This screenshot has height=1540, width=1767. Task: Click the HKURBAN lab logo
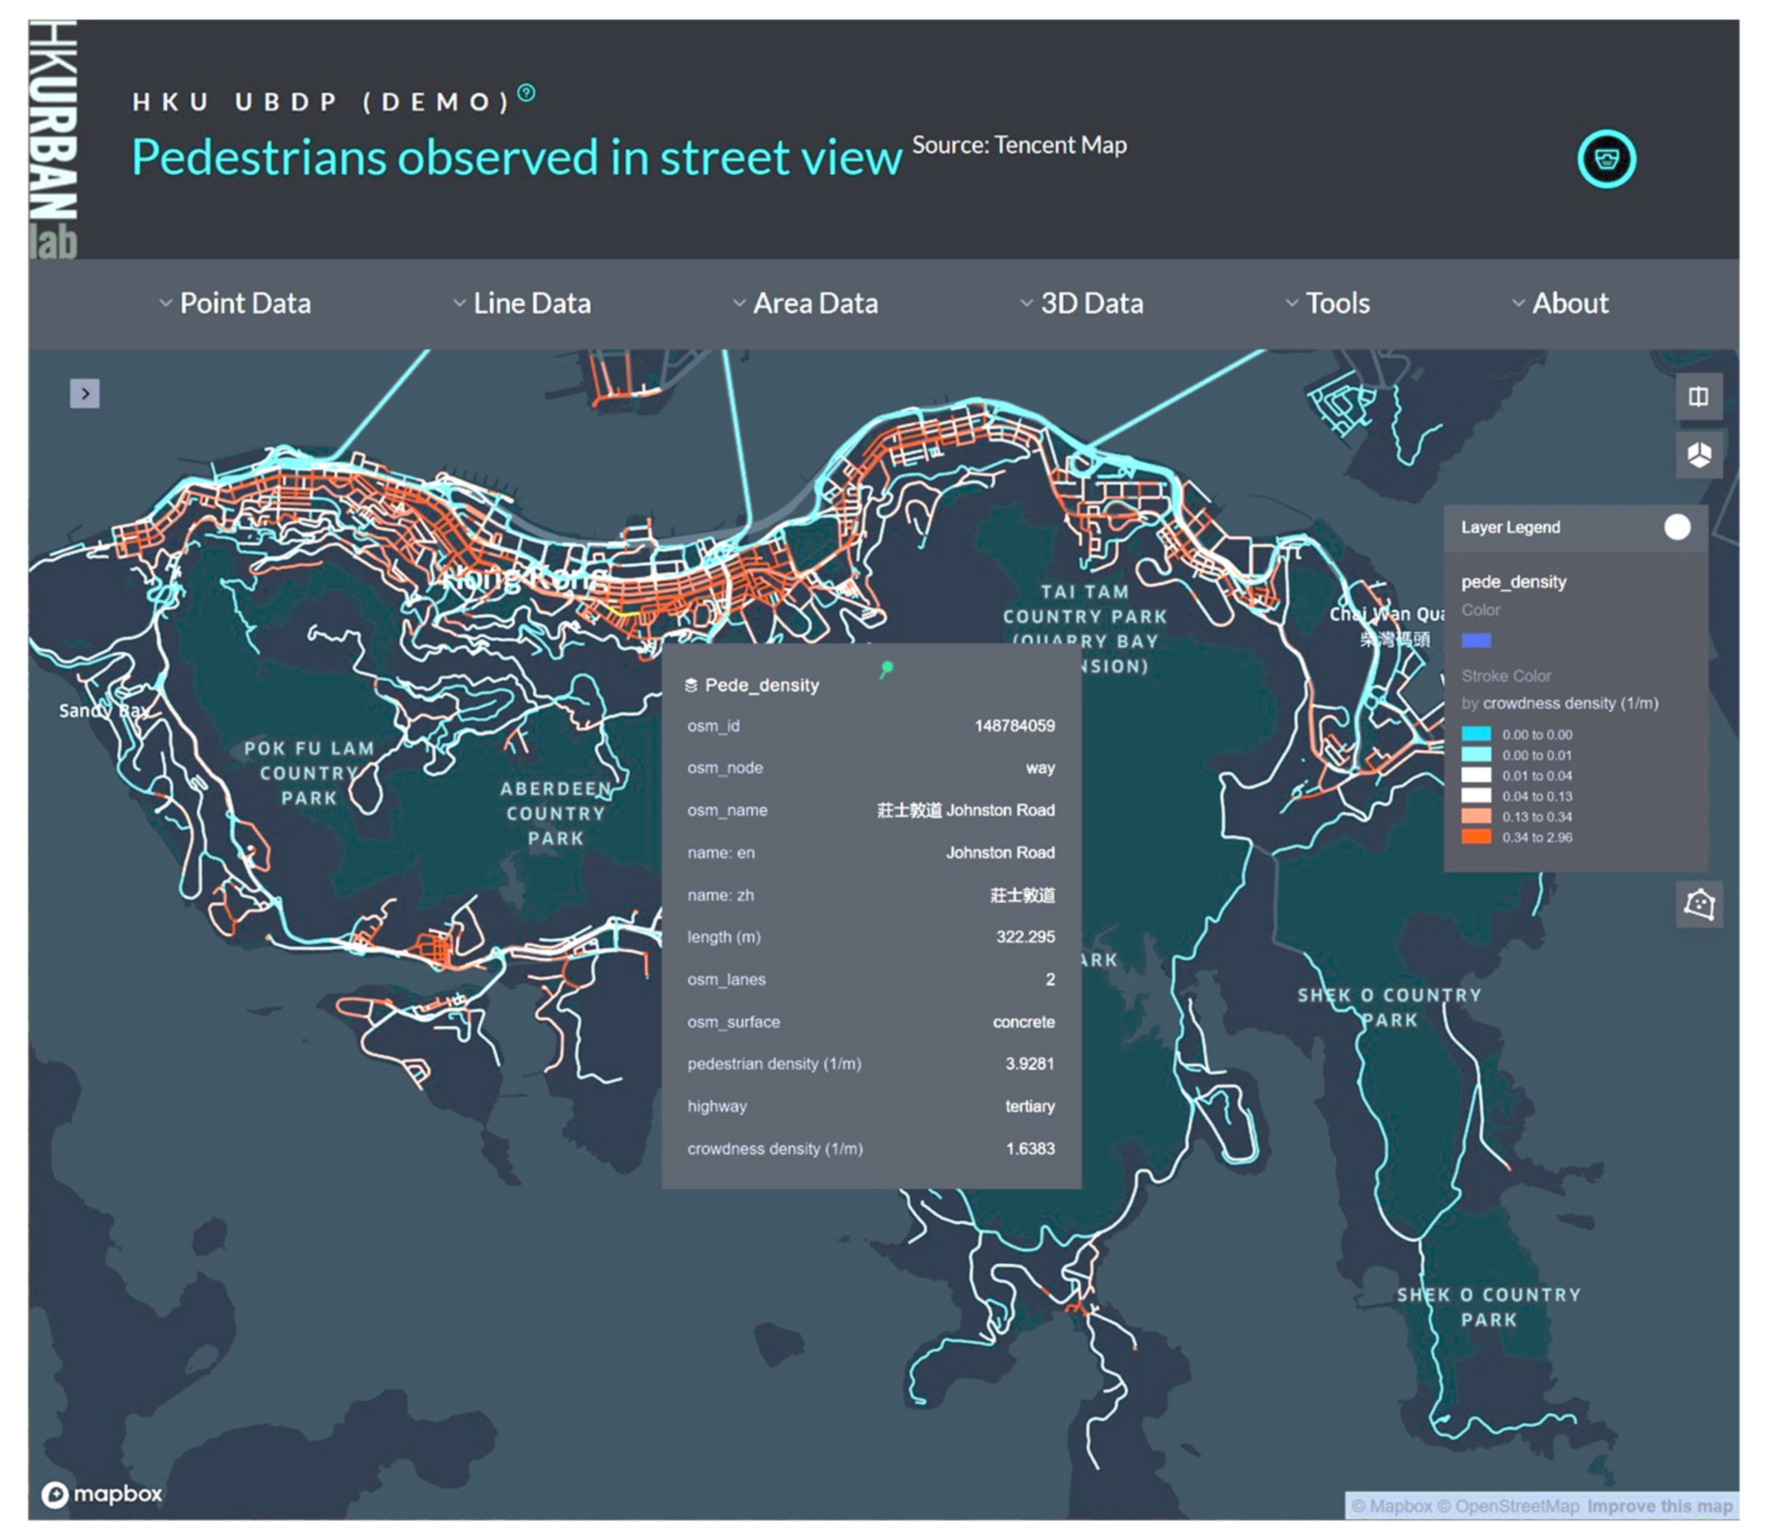tap(53, 139)
